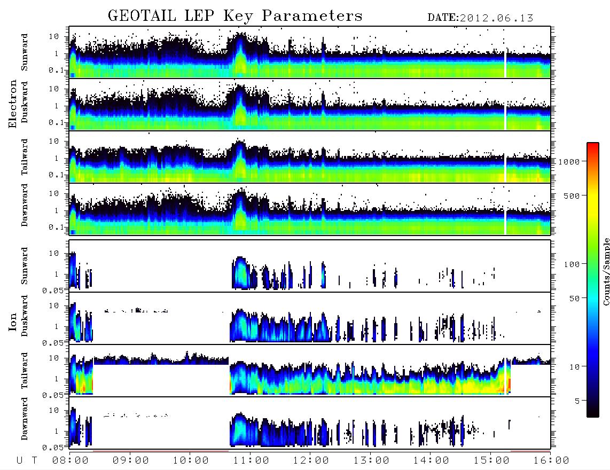Click the "16:00" time tick label

[x=551, y=461]
